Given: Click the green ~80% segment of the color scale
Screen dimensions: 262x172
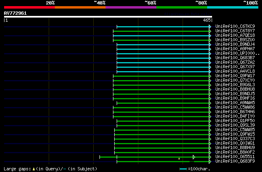Looking at the screenshot, I should click(x=182, y=7).
